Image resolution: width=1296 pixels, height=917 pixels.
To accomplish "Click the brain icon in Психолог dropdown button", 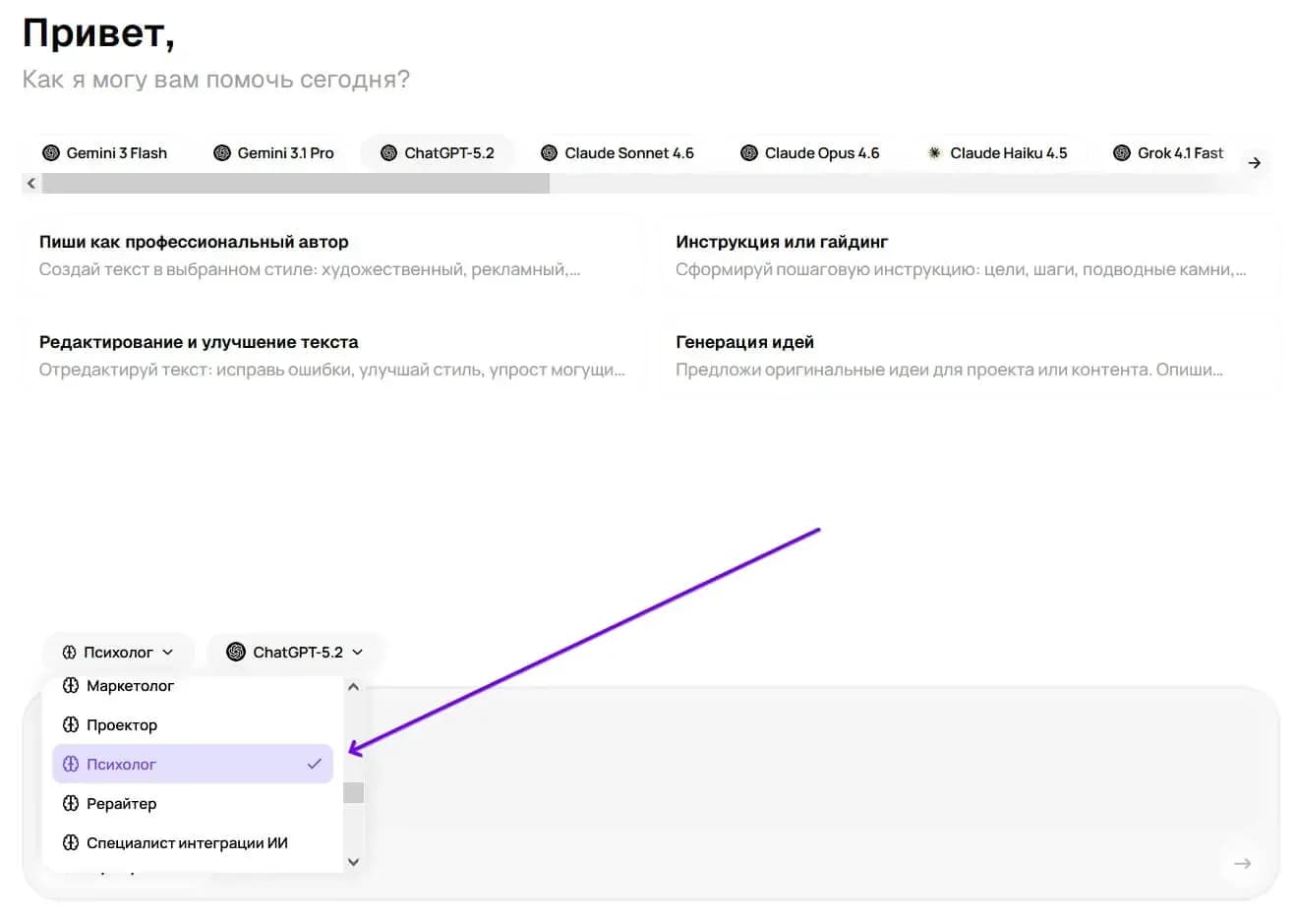I will click(x=69, y=652).
